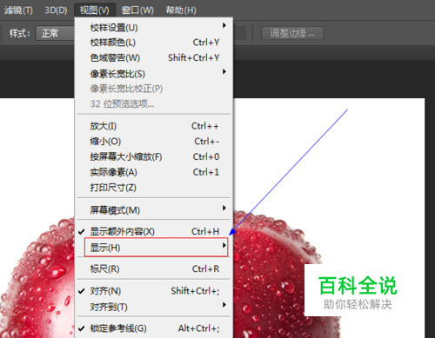Choose 缩小(O) to zoom out
The width and height of the screenshot is (435, 338).
click(x=154, y=142)
